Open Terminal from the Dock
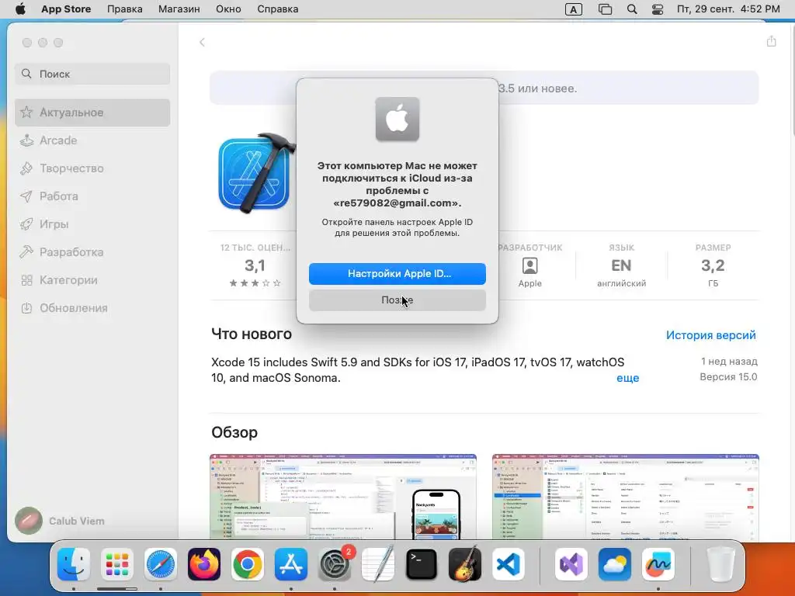Viewport: 795px width, 596px height. [x=422, y=564]
